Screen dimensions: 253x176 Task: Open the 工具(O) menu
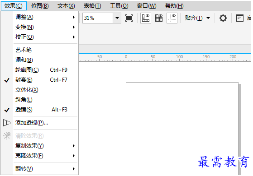coord(119,6)
